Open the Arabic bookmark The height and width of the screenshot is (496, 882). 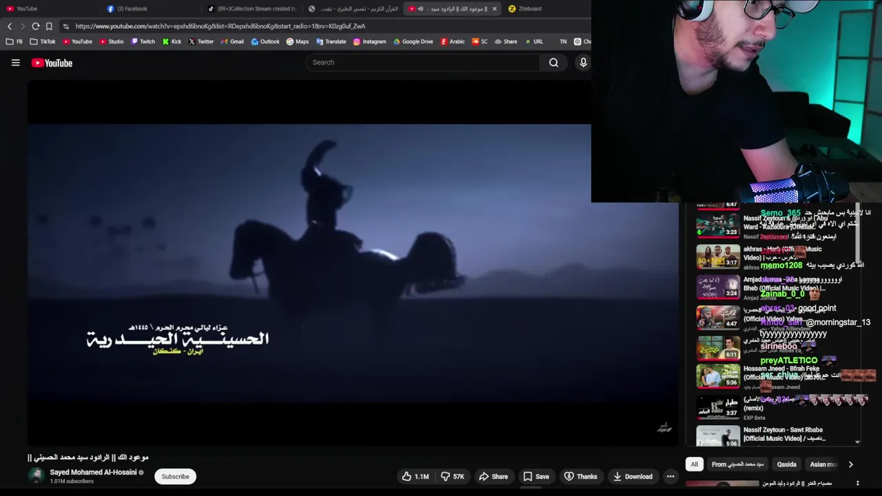click(x=453, y=41)
